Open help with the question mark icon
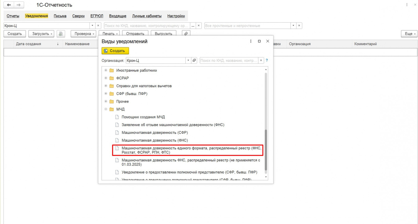The height and width of the screenshot is (224, 418). [267, 60]
